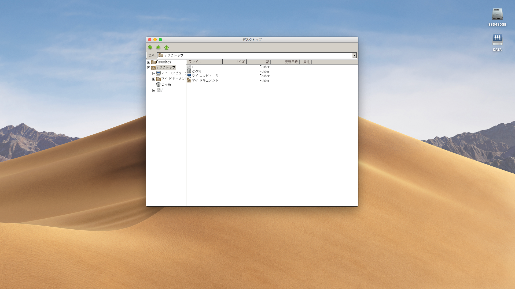515x289 pixels.
Task: Sort by the ファイル column header
Action: click(x=204, y=62)
